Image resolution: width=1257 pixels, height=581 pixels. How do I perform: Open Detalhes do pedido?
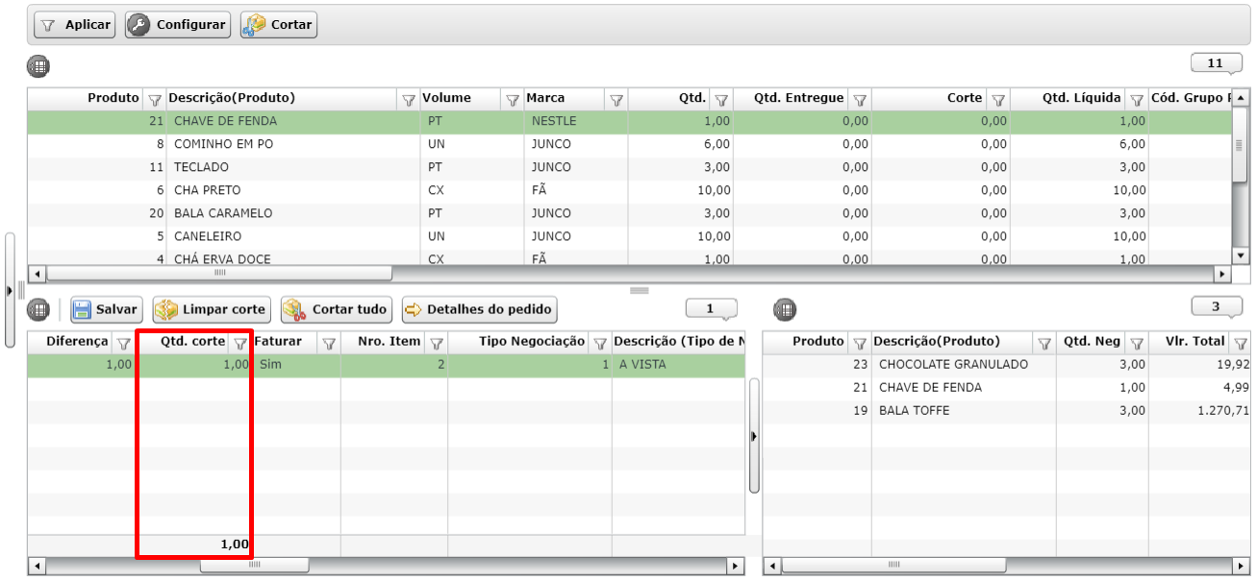(479, 309)
